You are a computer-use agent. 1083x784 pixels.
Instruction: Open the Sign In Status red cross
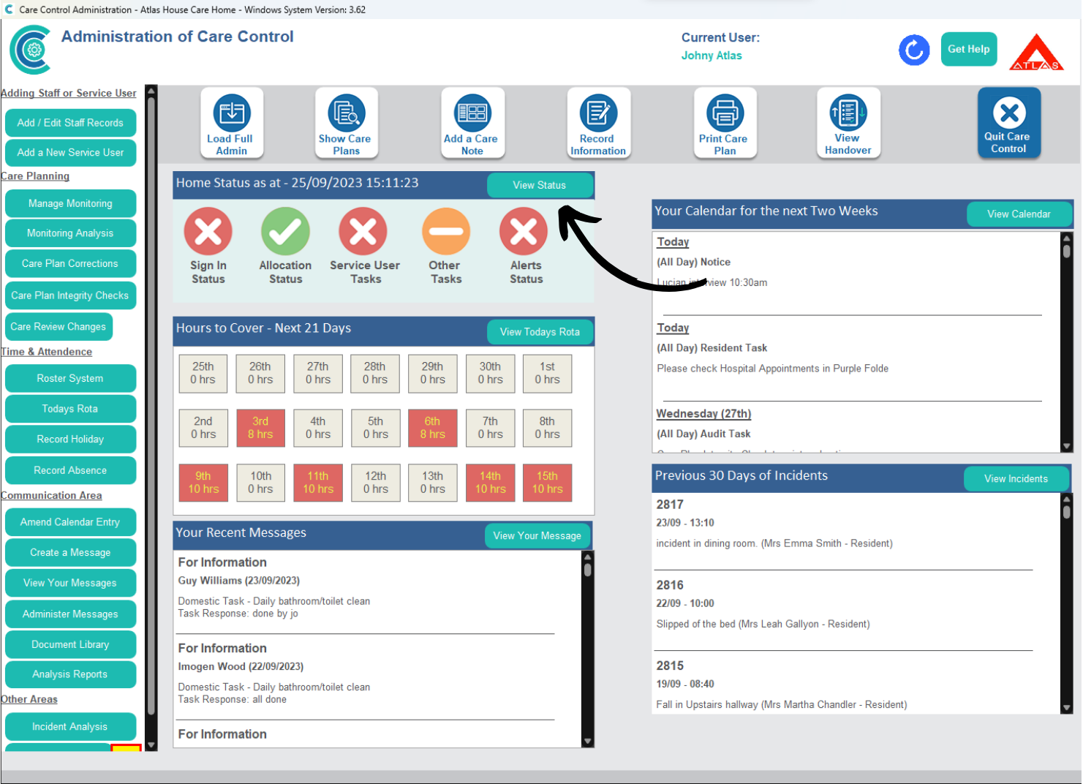point(208,232)
